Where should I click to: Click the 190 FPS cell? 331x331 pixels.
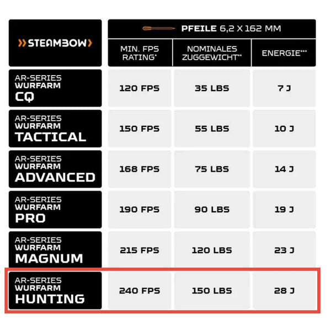tap(140, 210)
